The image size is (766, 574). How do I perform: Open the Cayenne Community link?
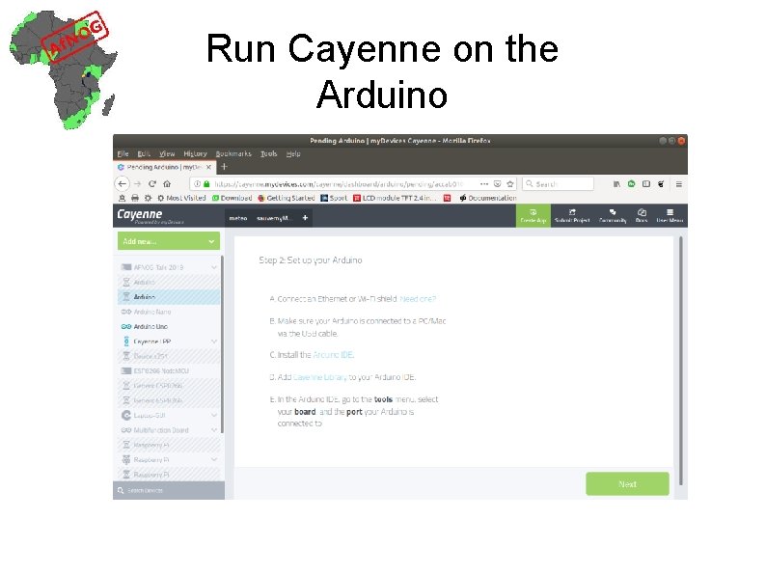tap(613, 216)
